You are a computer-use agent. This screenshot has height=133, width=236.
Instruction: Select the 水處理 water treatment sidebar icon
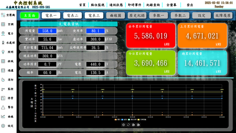pos(3,43)
